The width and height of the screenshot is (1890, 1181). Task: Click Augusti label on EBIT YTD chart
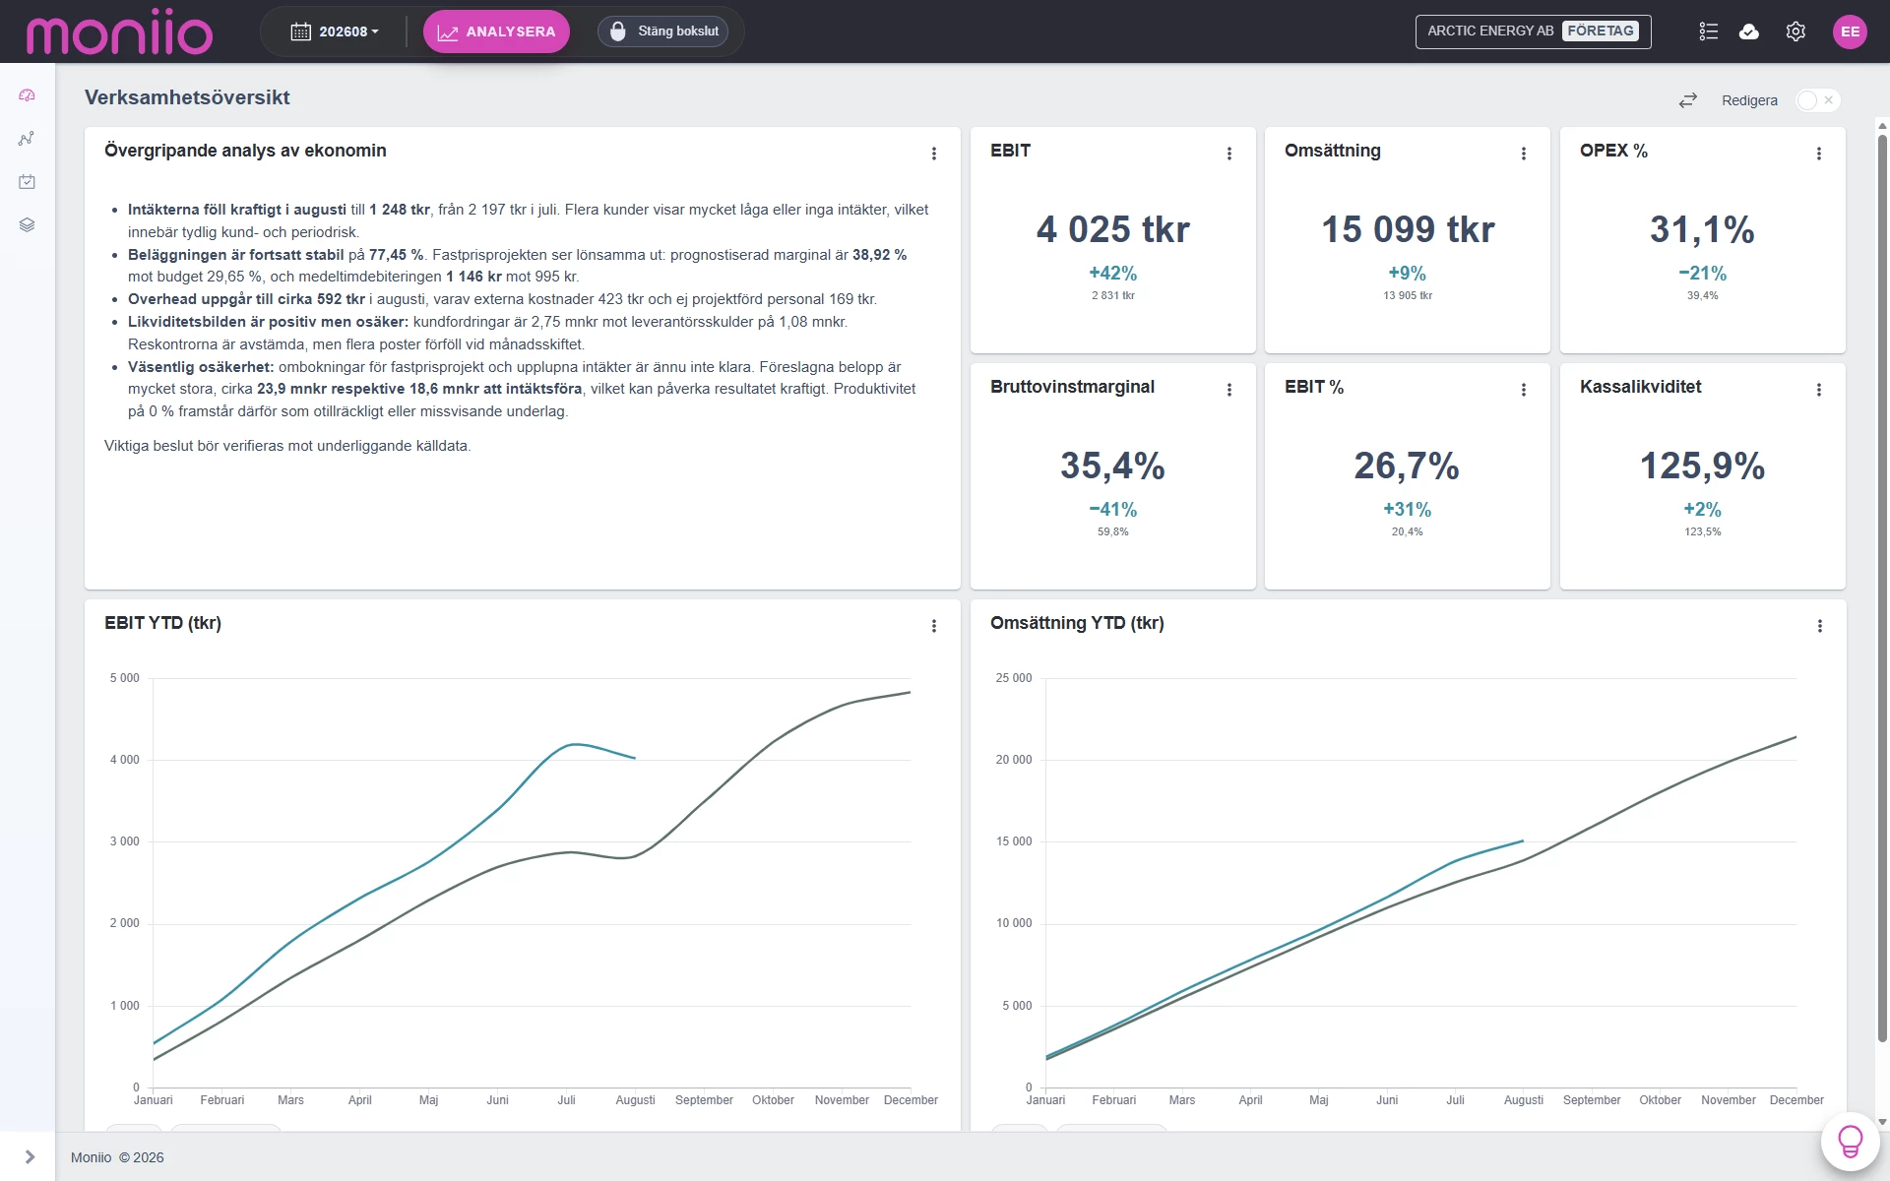point(635,1100)
